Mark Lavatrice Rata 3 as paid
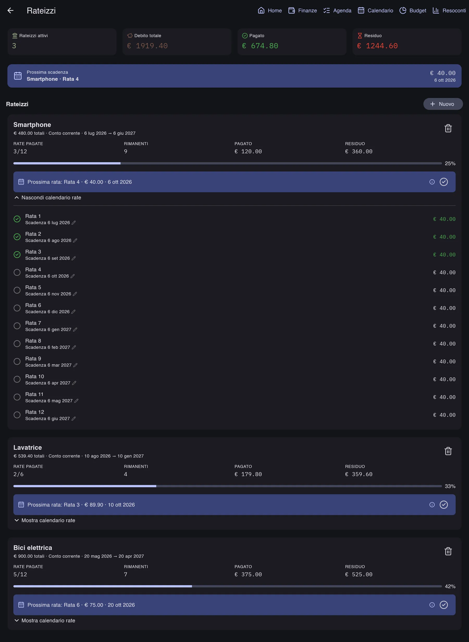This screenshot has height=642, width=469. pos(443,505)
